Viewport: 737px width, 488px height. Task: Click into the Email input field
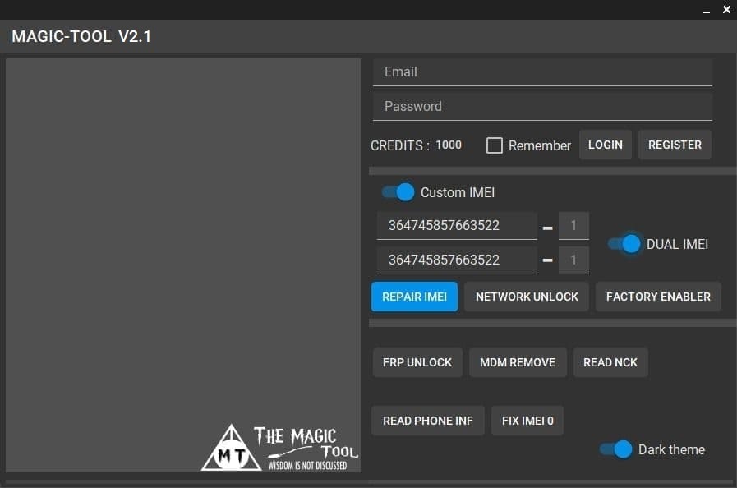[542, 71]
